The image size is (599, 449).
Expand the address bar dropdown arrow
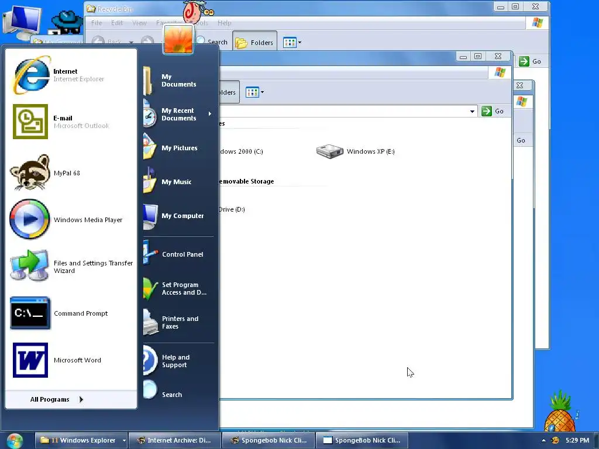pos(472,111)
